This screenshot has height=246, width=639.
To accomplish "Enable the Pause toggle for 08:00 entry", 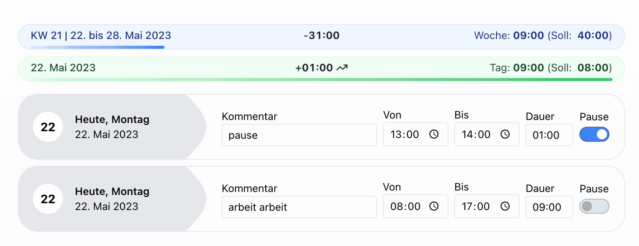I will [594, 207].
